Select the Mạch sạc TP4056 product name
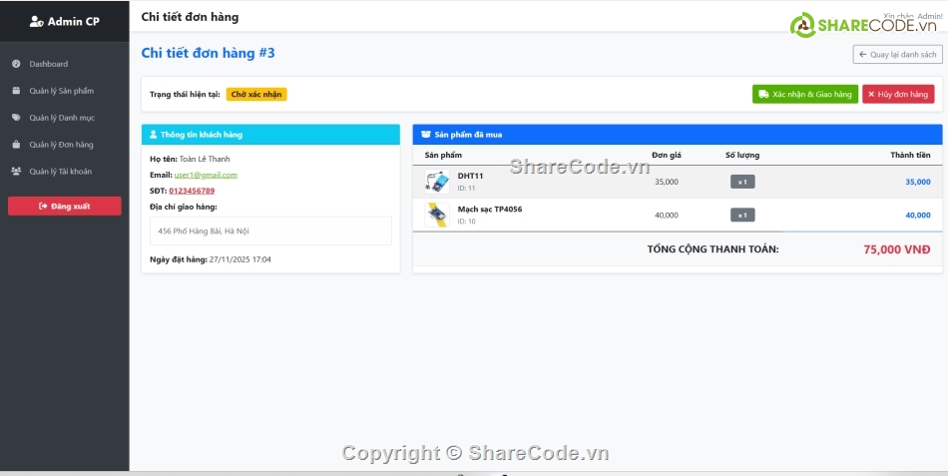This screenshot has height=476, width=948. [x=490, y=210]
